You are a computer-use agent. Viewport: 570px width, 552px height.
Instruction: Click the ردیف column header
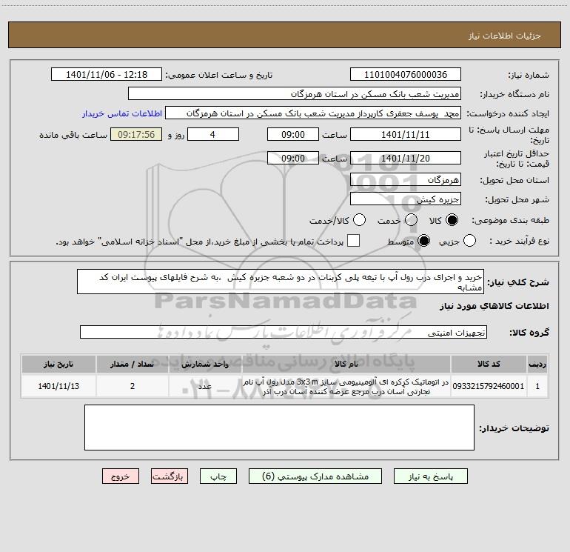click(x=537, y=364)
